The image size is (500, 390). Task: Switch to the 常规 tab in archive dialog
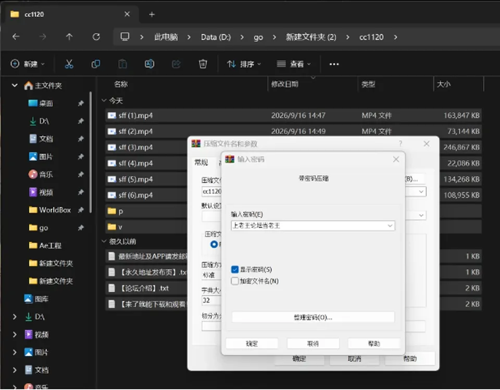coord(201,163)
